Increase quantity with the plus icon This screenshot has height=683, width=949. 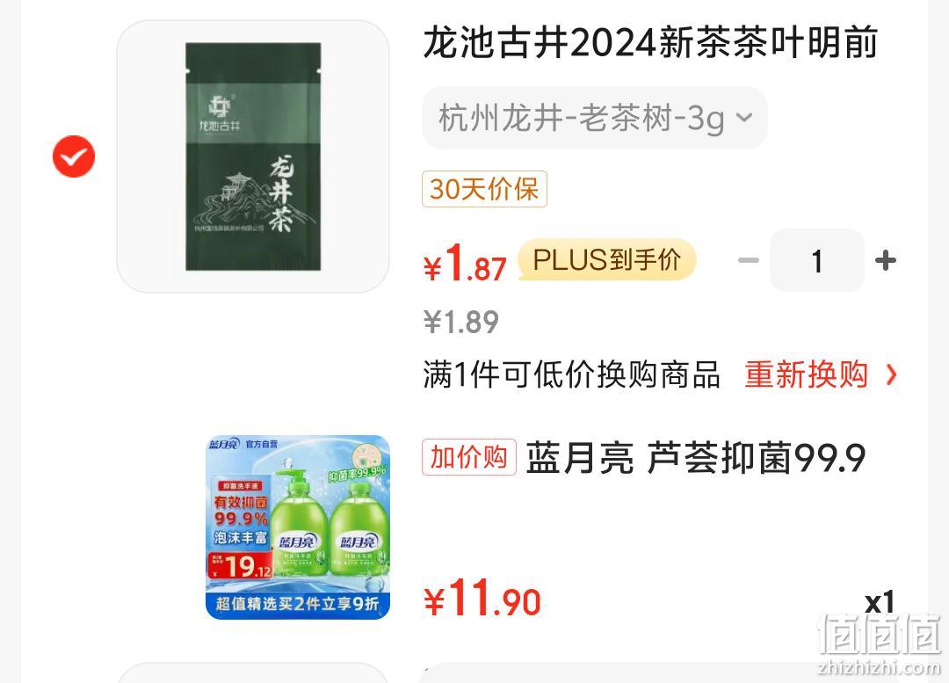point(886,260)
